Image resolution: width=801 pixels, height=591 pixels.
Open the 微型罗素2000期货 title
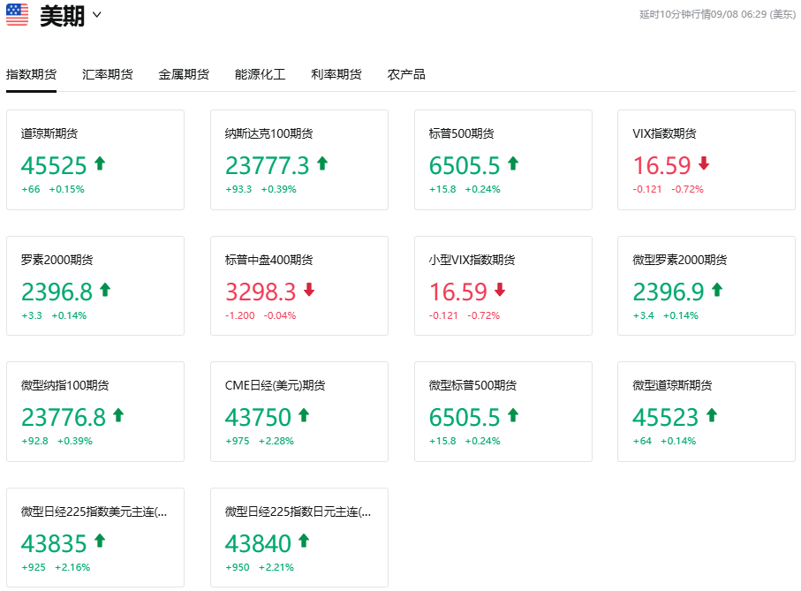pos(679,260)
